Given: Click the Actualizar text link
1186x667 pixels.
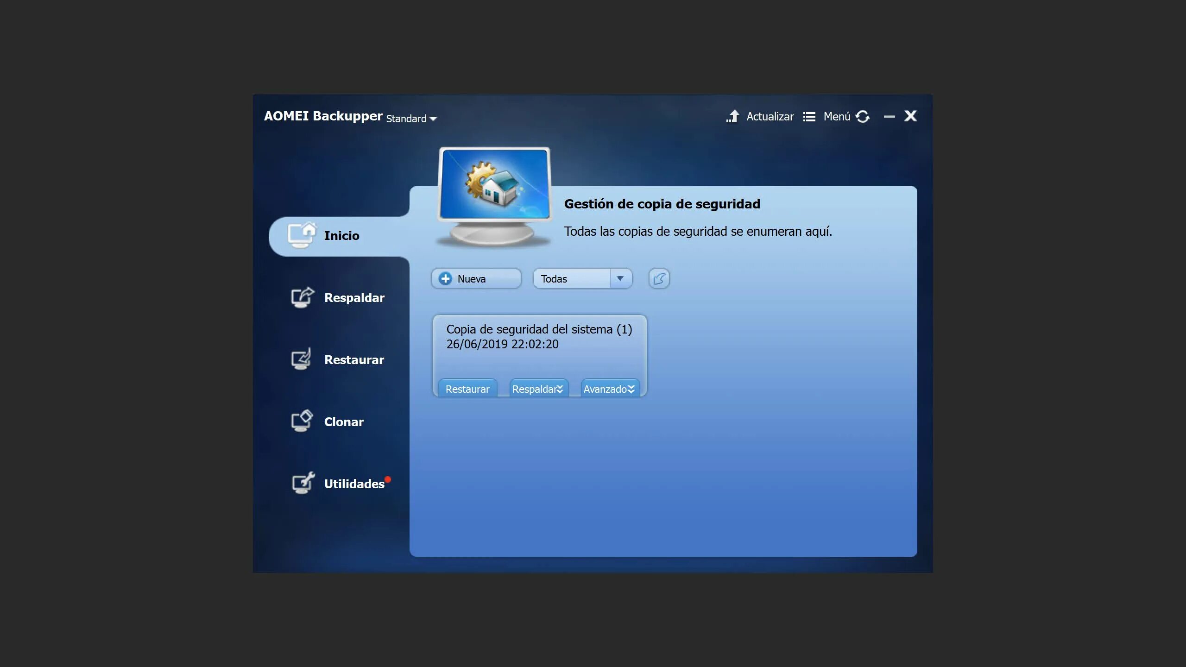Looking at the screenshot, I should [770, 117].
